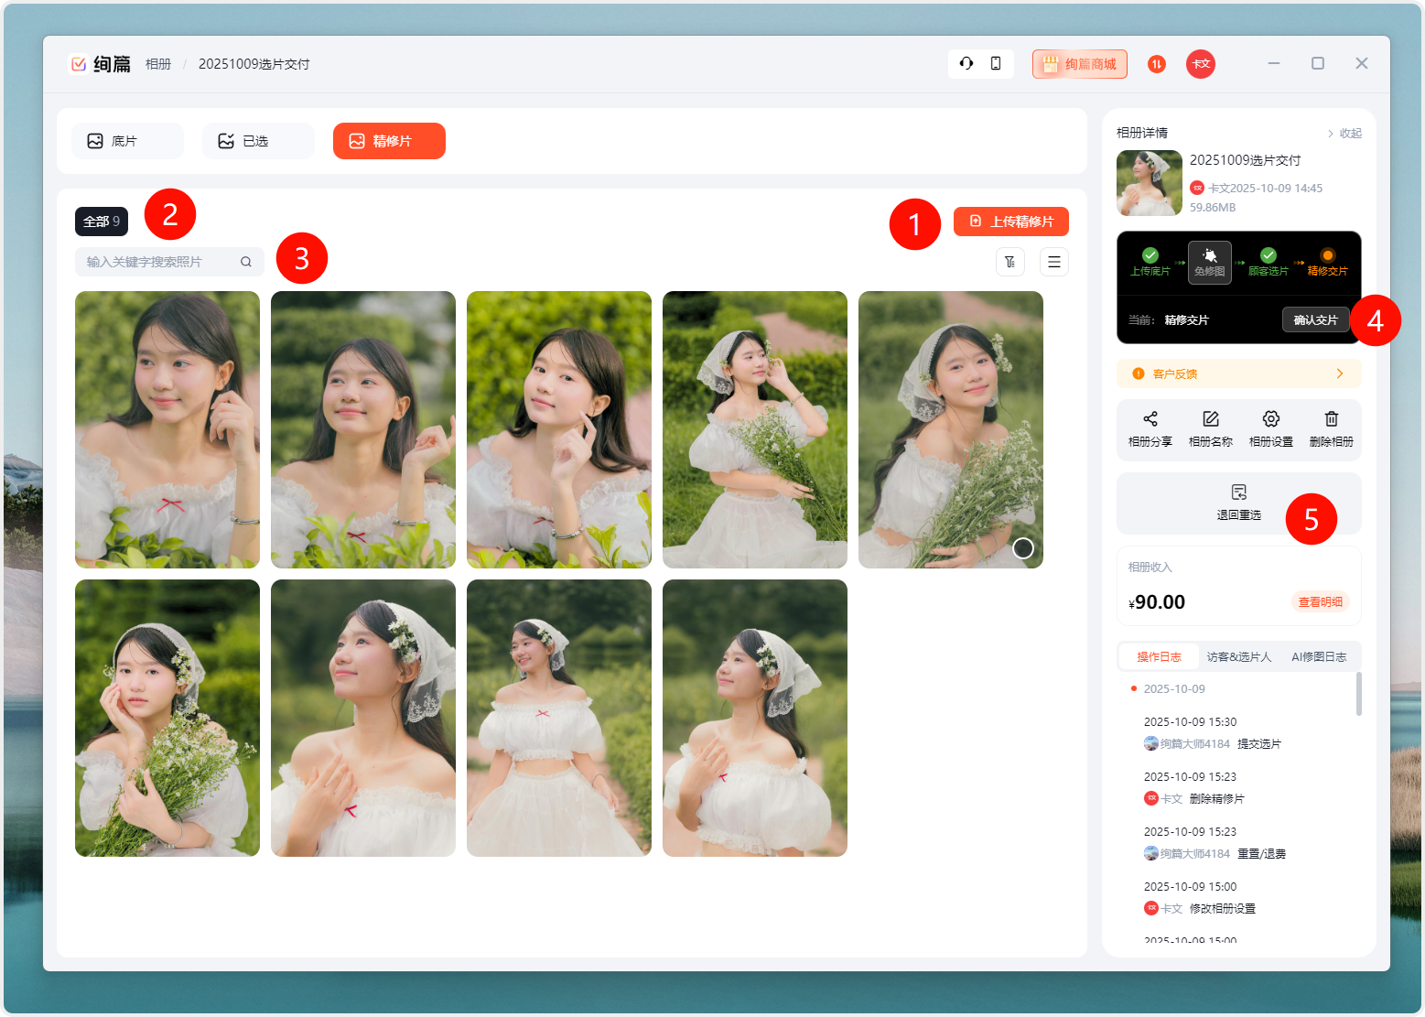Open the transfer list icon in header
The image size is (1425, 1017).
[1157, 64]
